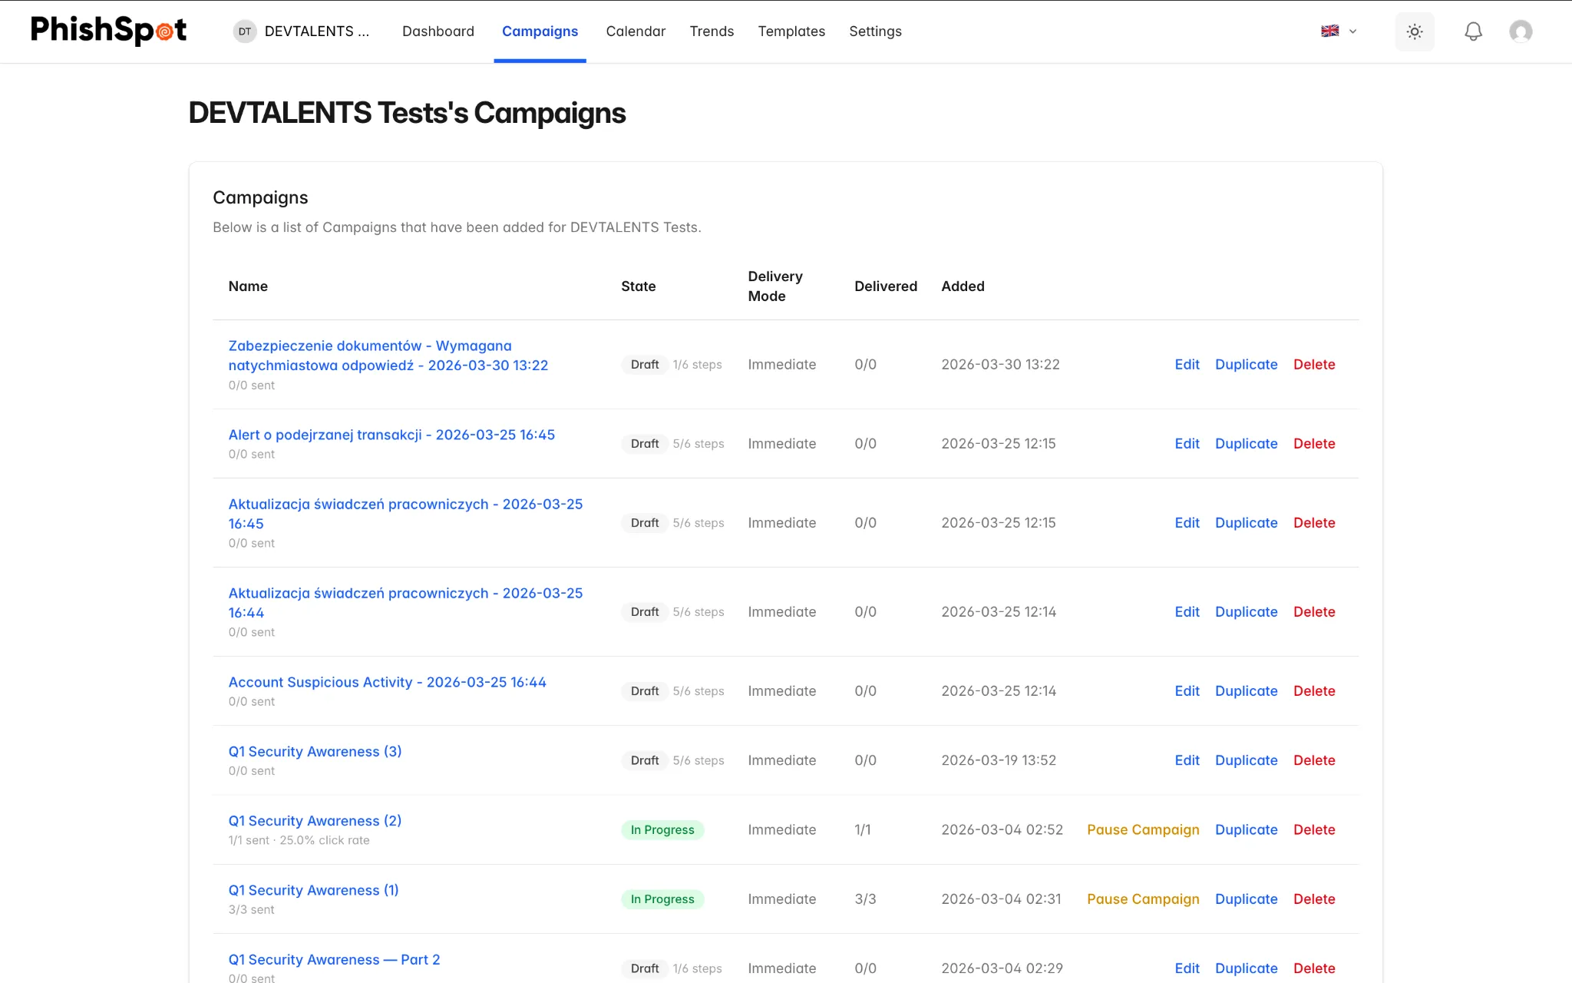Edit the Aktualizacja świadczeń 16:44 campaign

(1187, 611)
